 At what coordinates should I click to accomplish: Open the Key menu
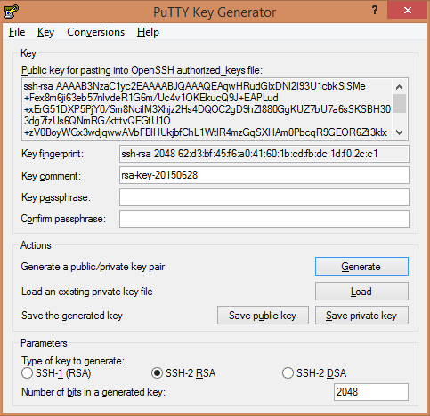click(45, 32)
